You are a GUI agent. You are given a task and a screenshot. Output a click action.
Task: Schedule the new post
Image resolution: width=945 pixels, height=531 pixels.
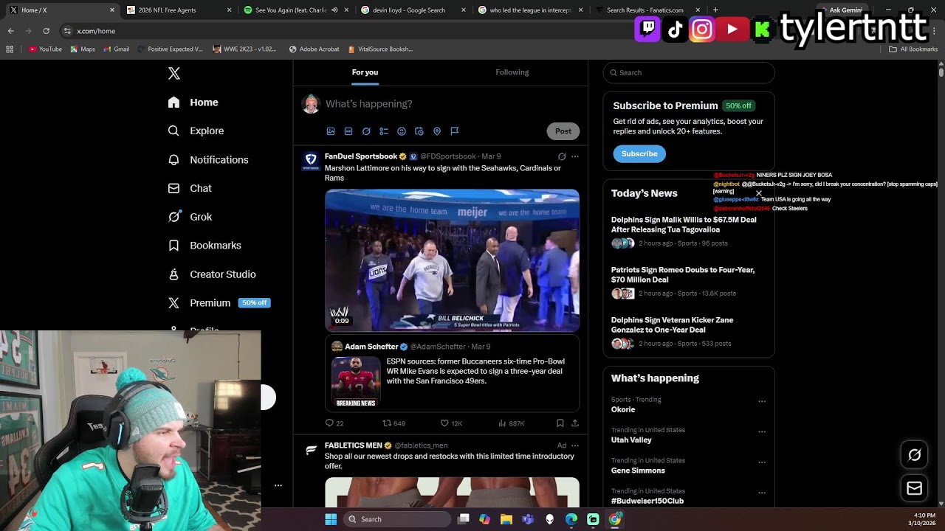coord(419,131)
